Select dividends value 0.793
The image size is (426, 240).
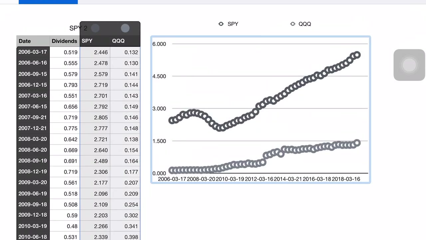pyautogui.click(x=65, y=85)
